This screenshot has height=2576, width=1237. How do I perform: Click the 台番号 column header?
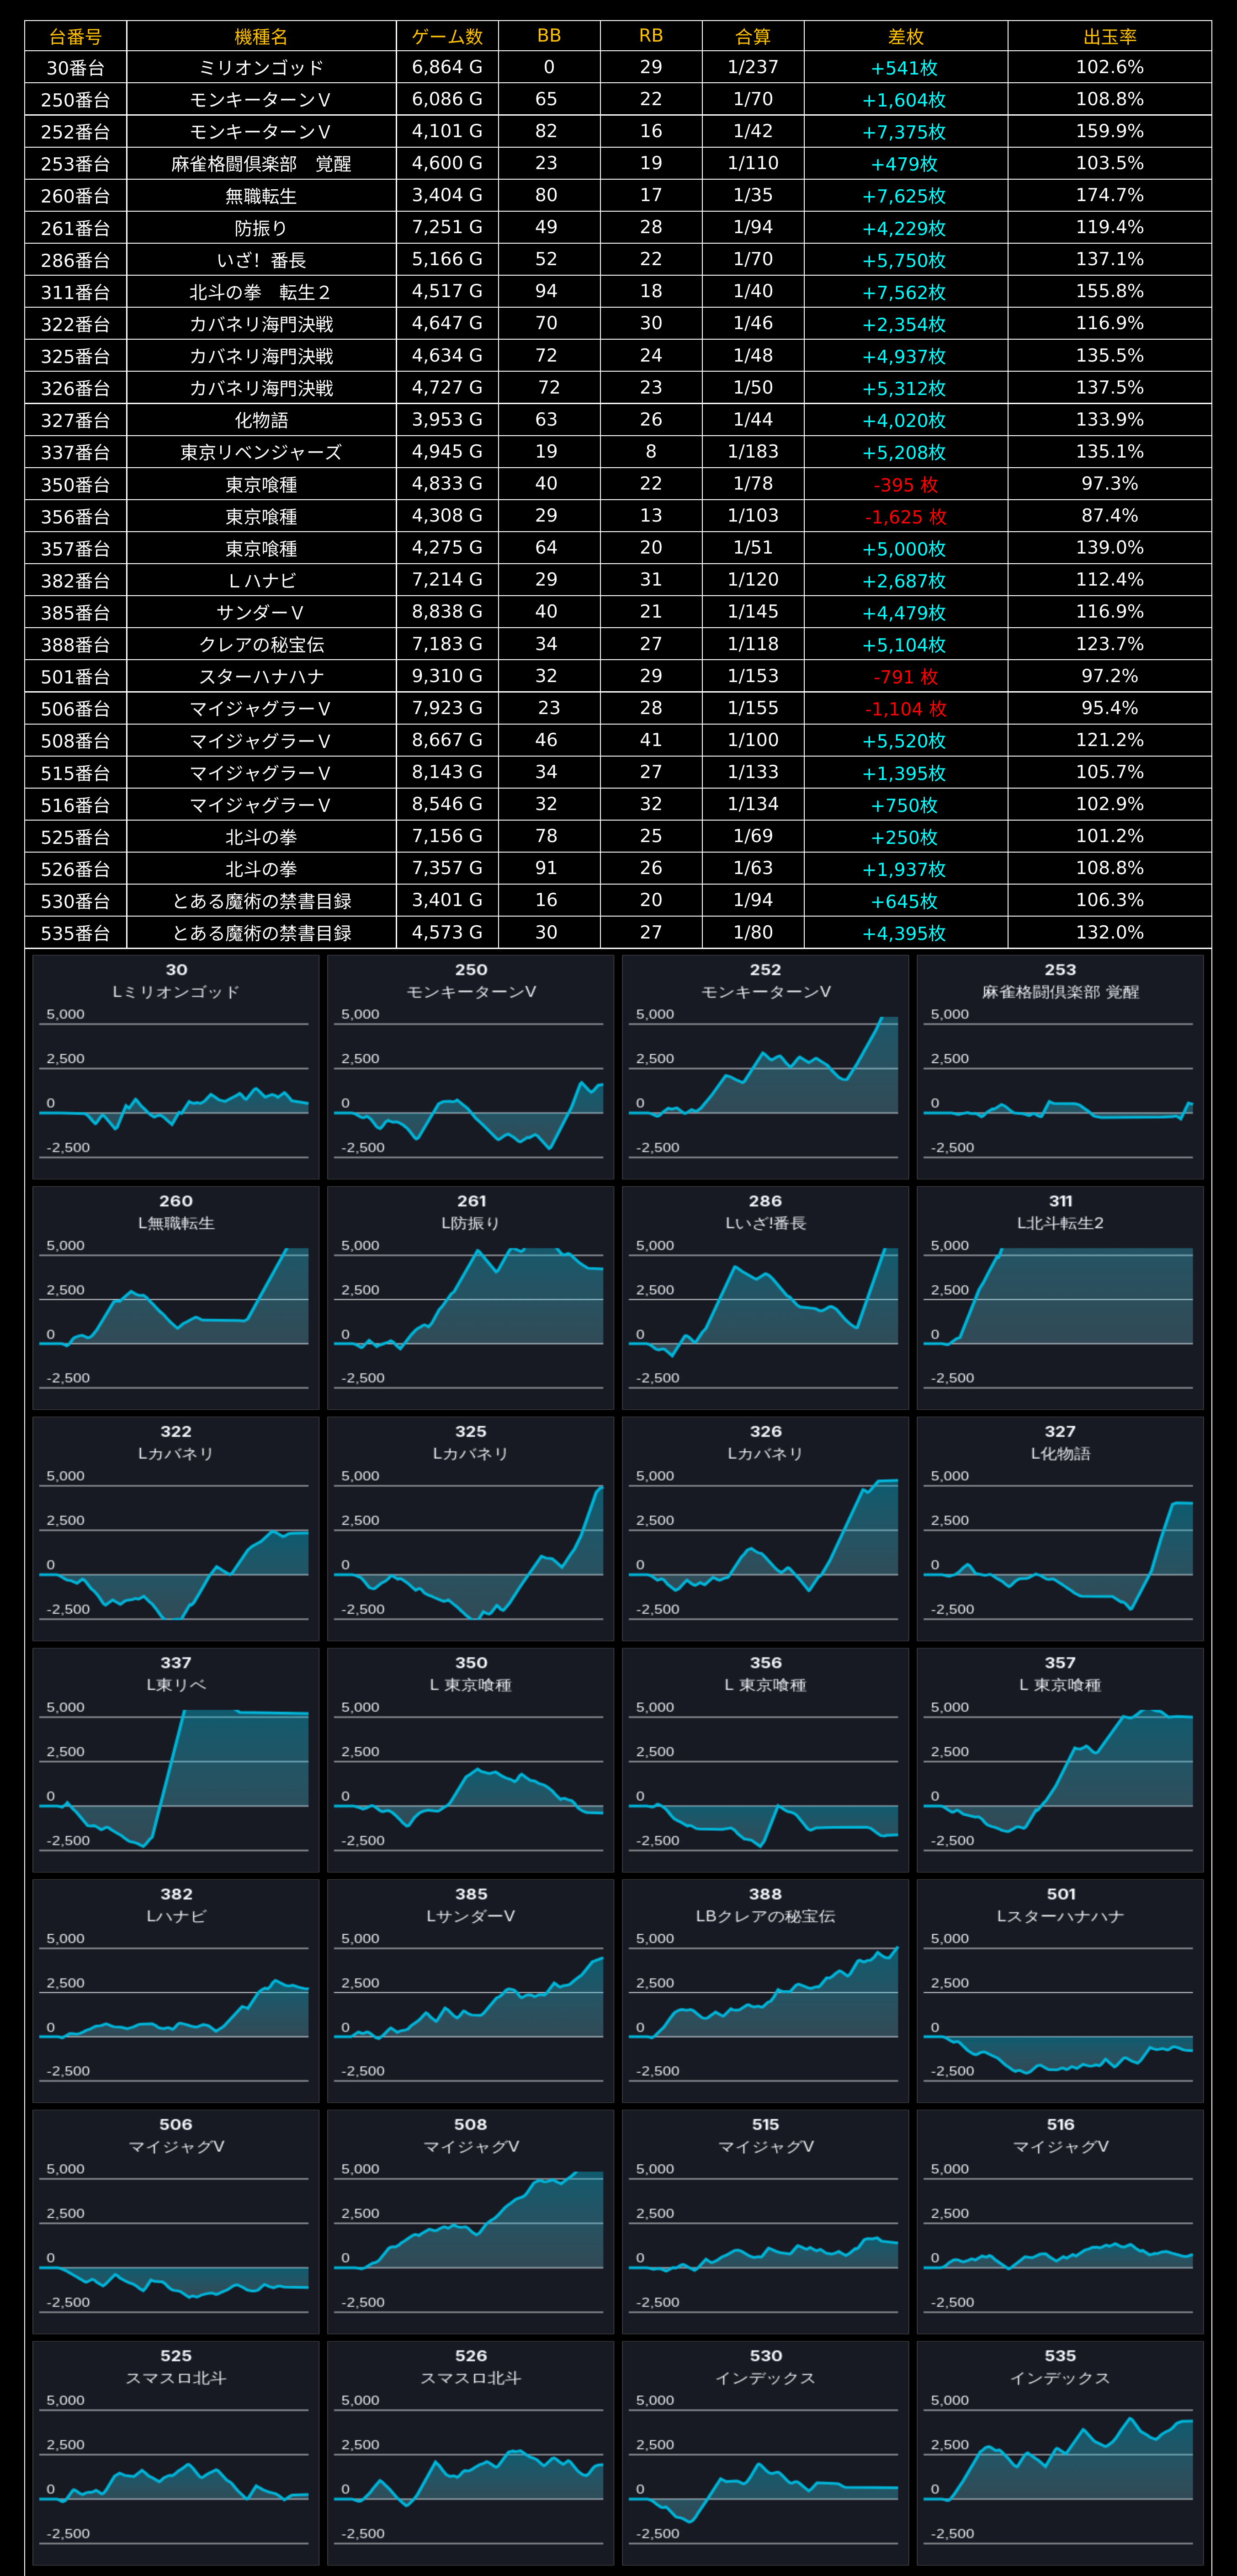click(x=76, y=36)
